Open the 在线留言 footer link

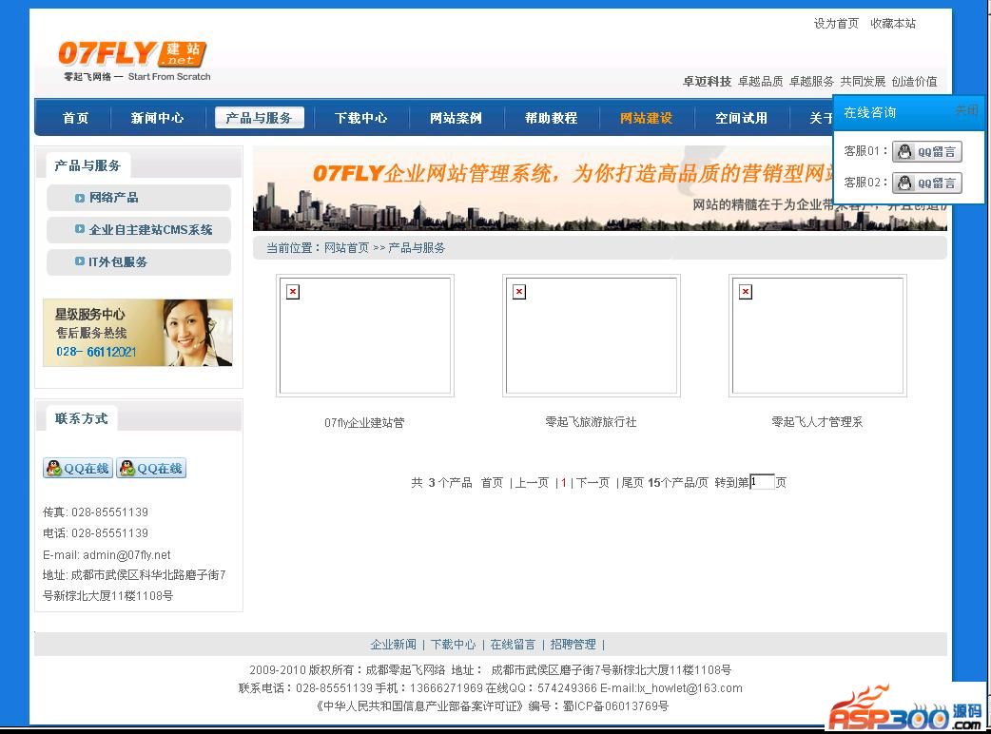[513, 645]
